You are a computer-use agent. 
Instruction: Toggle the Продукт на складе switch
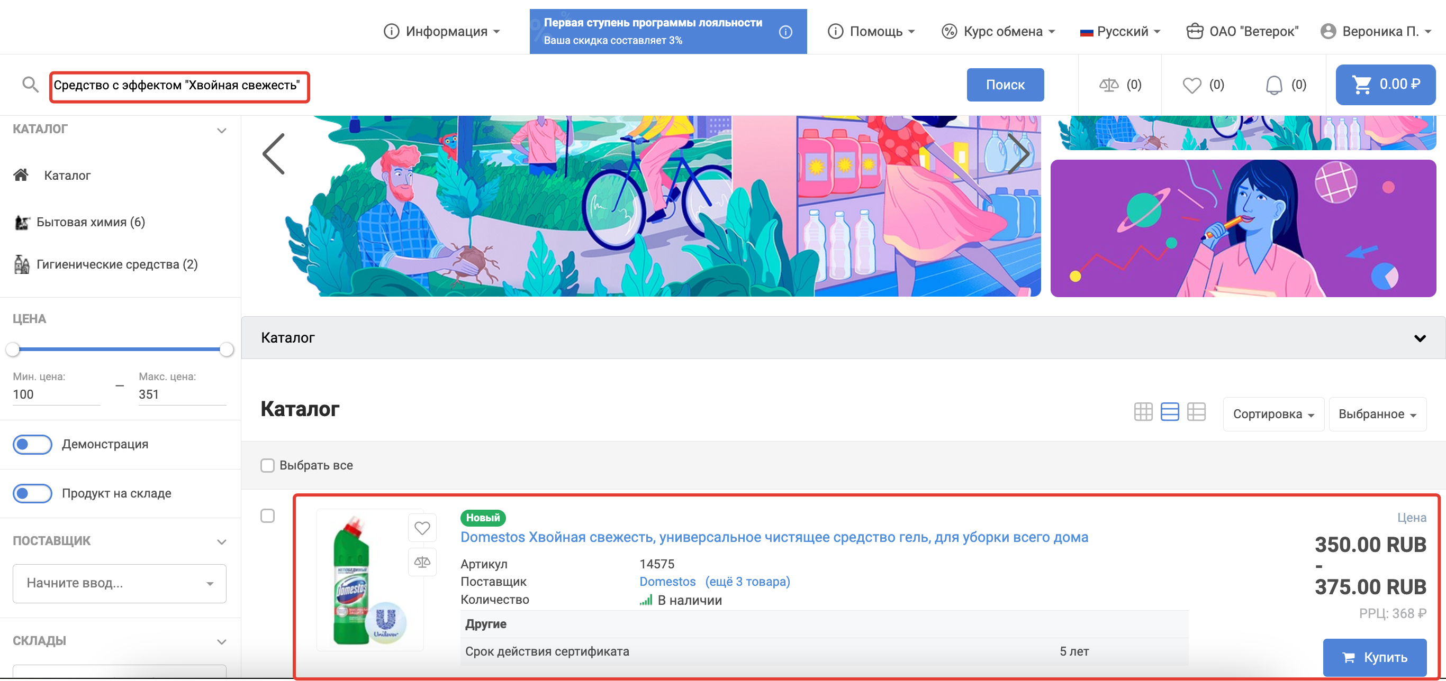point(33,493)
